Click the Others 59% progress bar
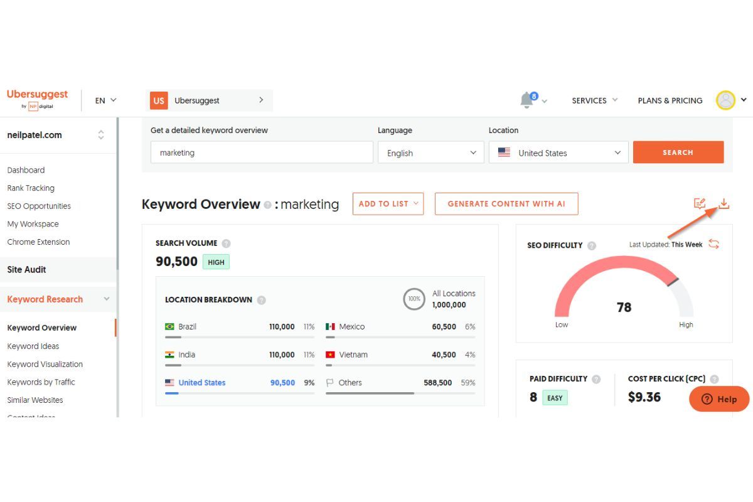 tap(400, 393)
